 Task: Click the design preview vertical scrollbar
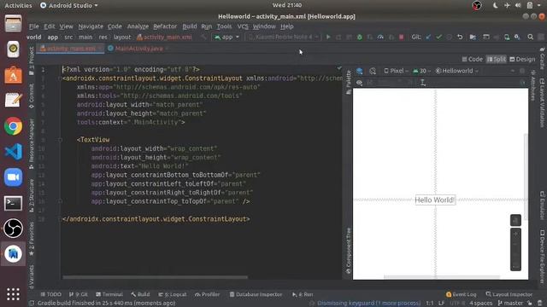(x=526, y=177)
